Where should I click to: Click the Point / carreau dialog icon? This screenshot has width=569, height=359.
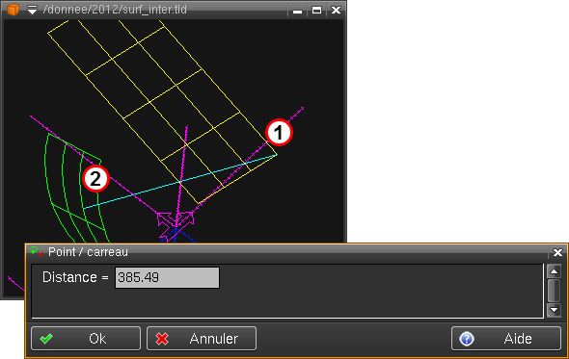[x=37, y=251]
